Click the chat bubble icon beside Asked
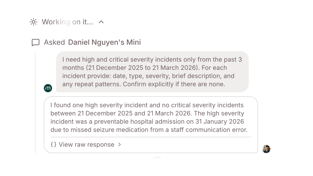The height and width of the screenshot is (176, 313). point(36,43)
